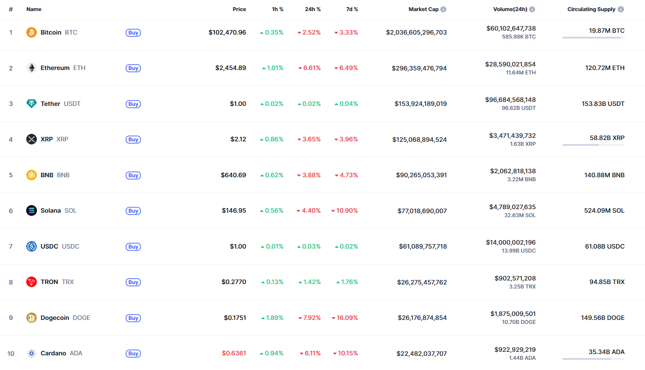Click the Cardano circulating supply progress bar
Viewport: 645px width, 370px height.
tap(593, 359)
